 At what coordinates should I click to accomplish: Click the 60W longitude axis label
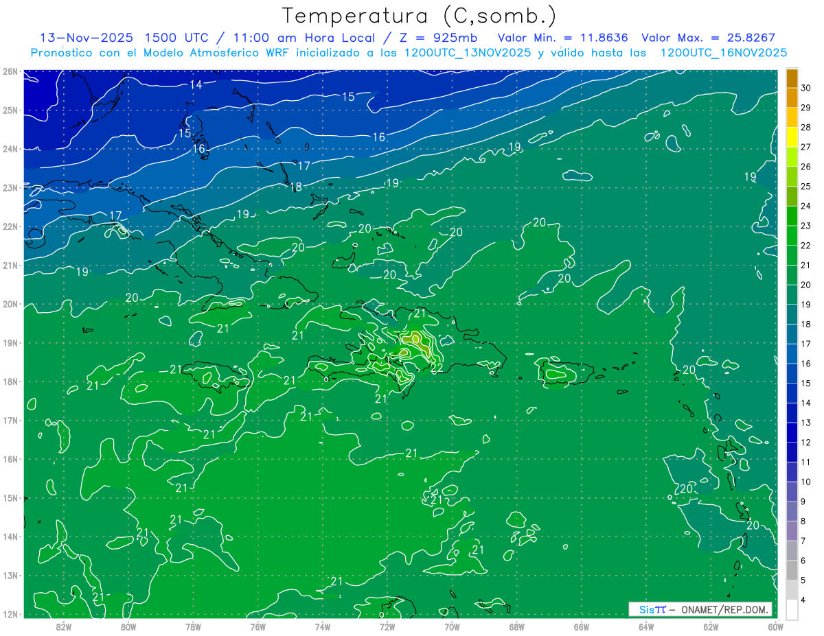[775, 626]
